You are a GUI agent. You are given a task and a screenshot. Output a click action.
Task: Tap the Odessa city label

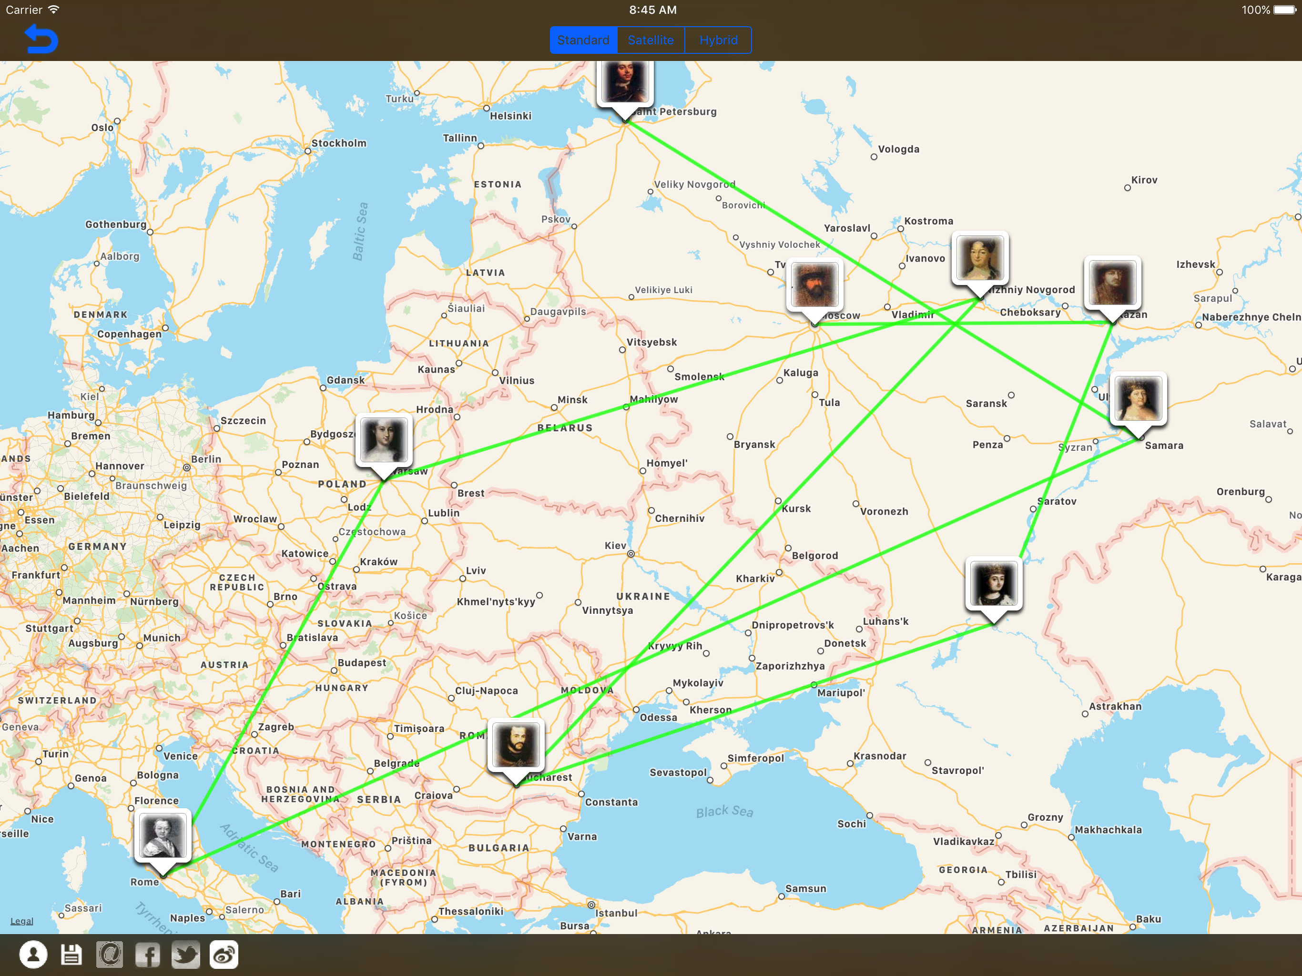pyautogui.click(x=659, y=718)
